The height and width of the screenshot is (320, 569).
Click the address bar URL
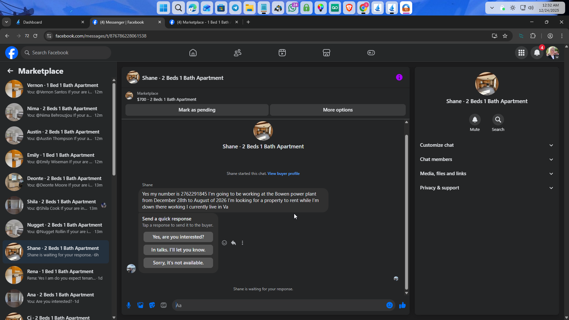tap(101, 36)
